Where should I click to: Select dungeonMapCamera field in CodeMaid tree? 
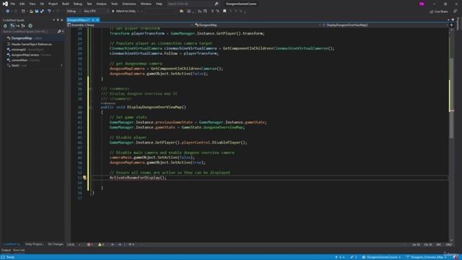[25, 55]
